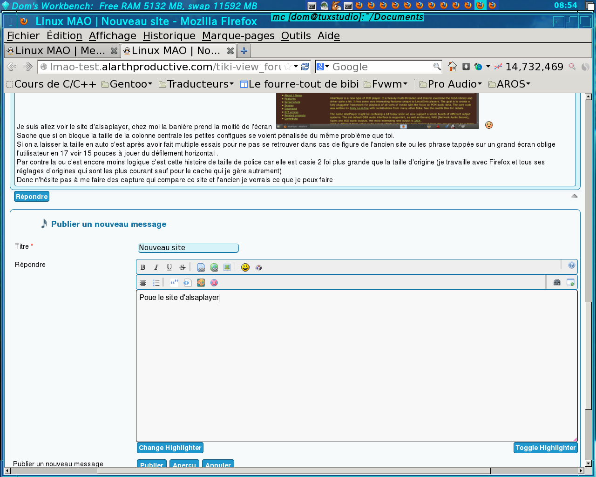Expand the AROS bookmarks folder
The width and height of the screenshot is (596, 477).
point(509,84)
